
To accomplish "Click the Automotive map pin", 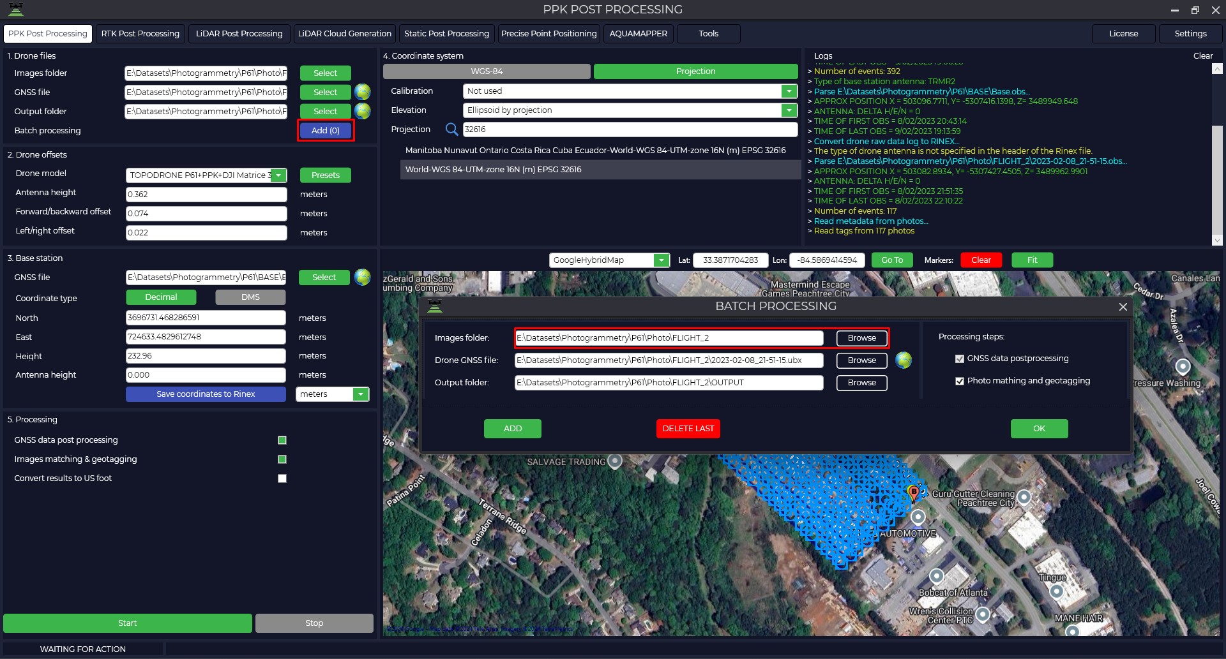I will click(918, 517).
